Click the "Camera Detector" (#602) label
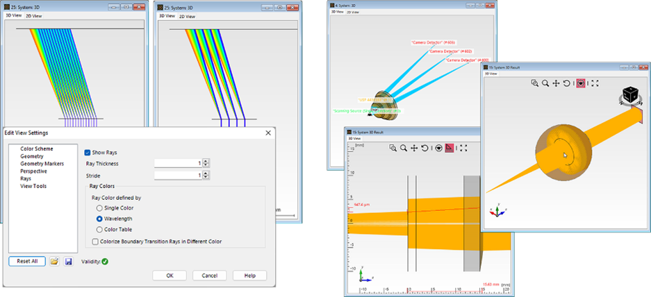651x297 pixels. click(450, 51)
